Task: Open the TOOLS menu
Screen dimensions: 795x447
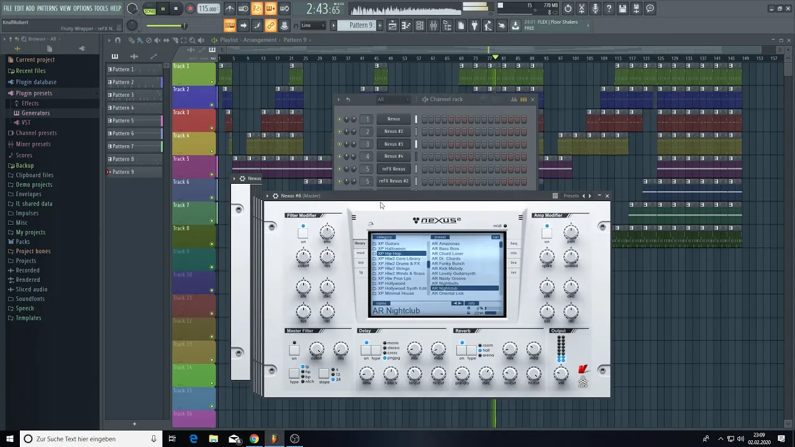Action: pos(101,9)
